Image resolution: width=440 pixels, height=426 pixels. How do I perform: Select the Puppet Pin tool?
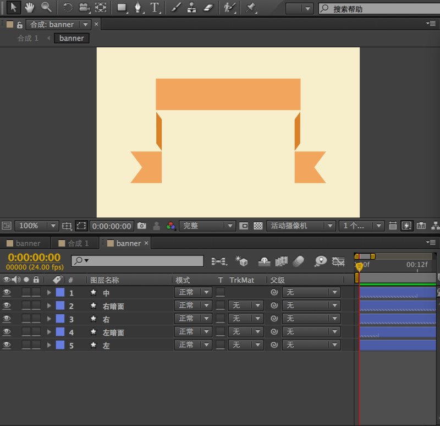click(251, 8)
